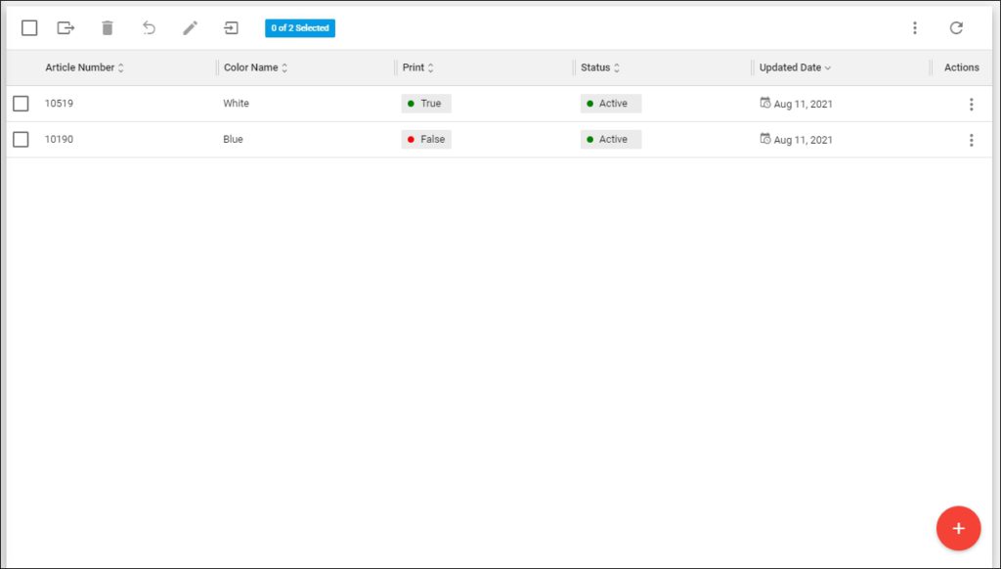The height and width of the screenshot is (569, 1001).
Task: Refresh the table with the reload icon
Action: [956, 28]
